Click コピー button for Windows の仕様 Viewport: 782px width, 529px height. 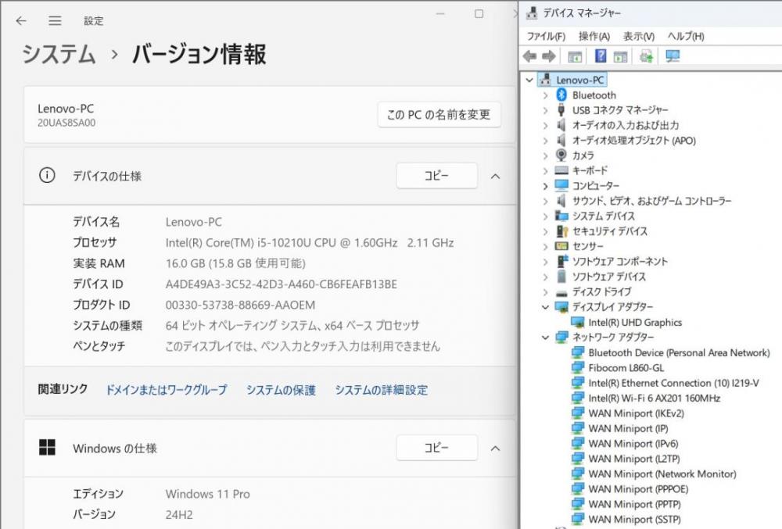[x=437, y=448]
